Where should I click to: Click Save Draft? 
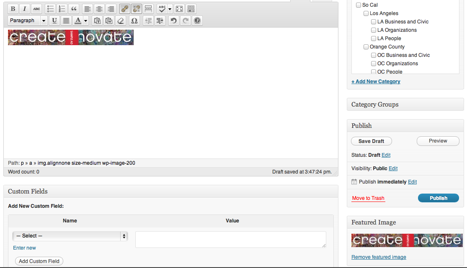pyautogui.click(x=371, y=141)
